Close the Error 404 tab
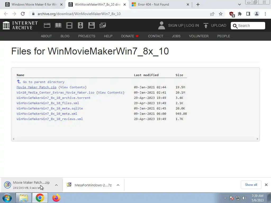The height and width of the screenshot is (203, 271). pyautogui.click(x=188, y=4)
